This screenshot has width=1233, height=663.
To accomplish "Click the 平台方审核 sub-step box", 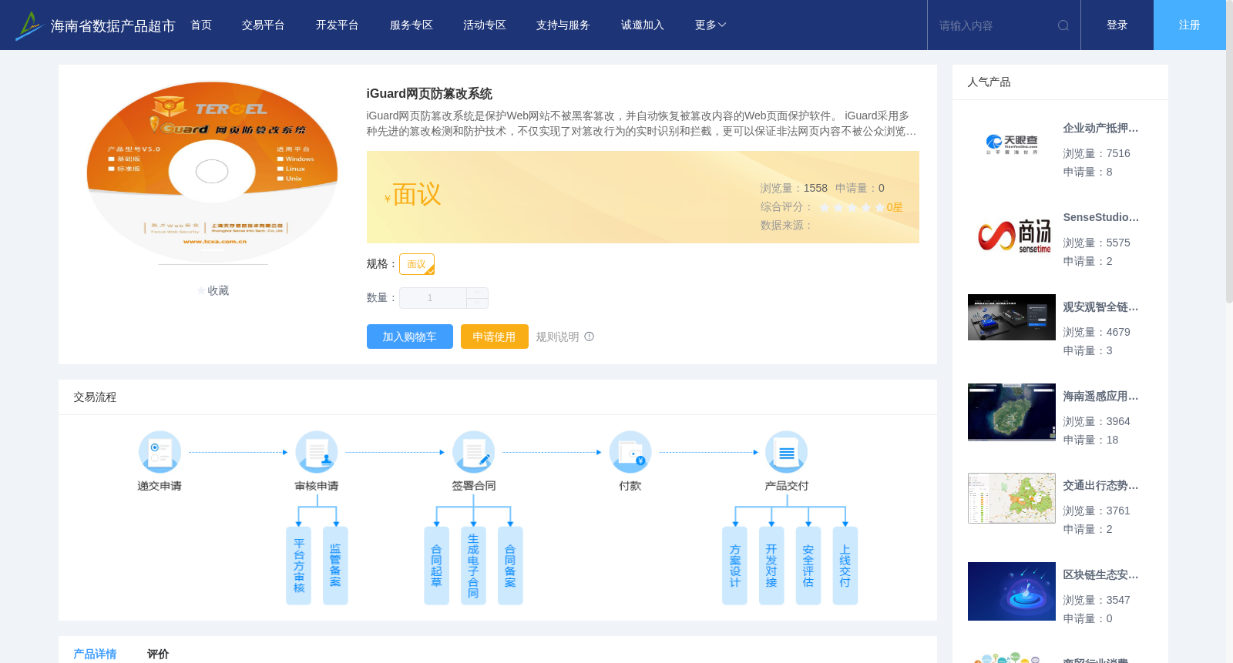I will (298, 566).
